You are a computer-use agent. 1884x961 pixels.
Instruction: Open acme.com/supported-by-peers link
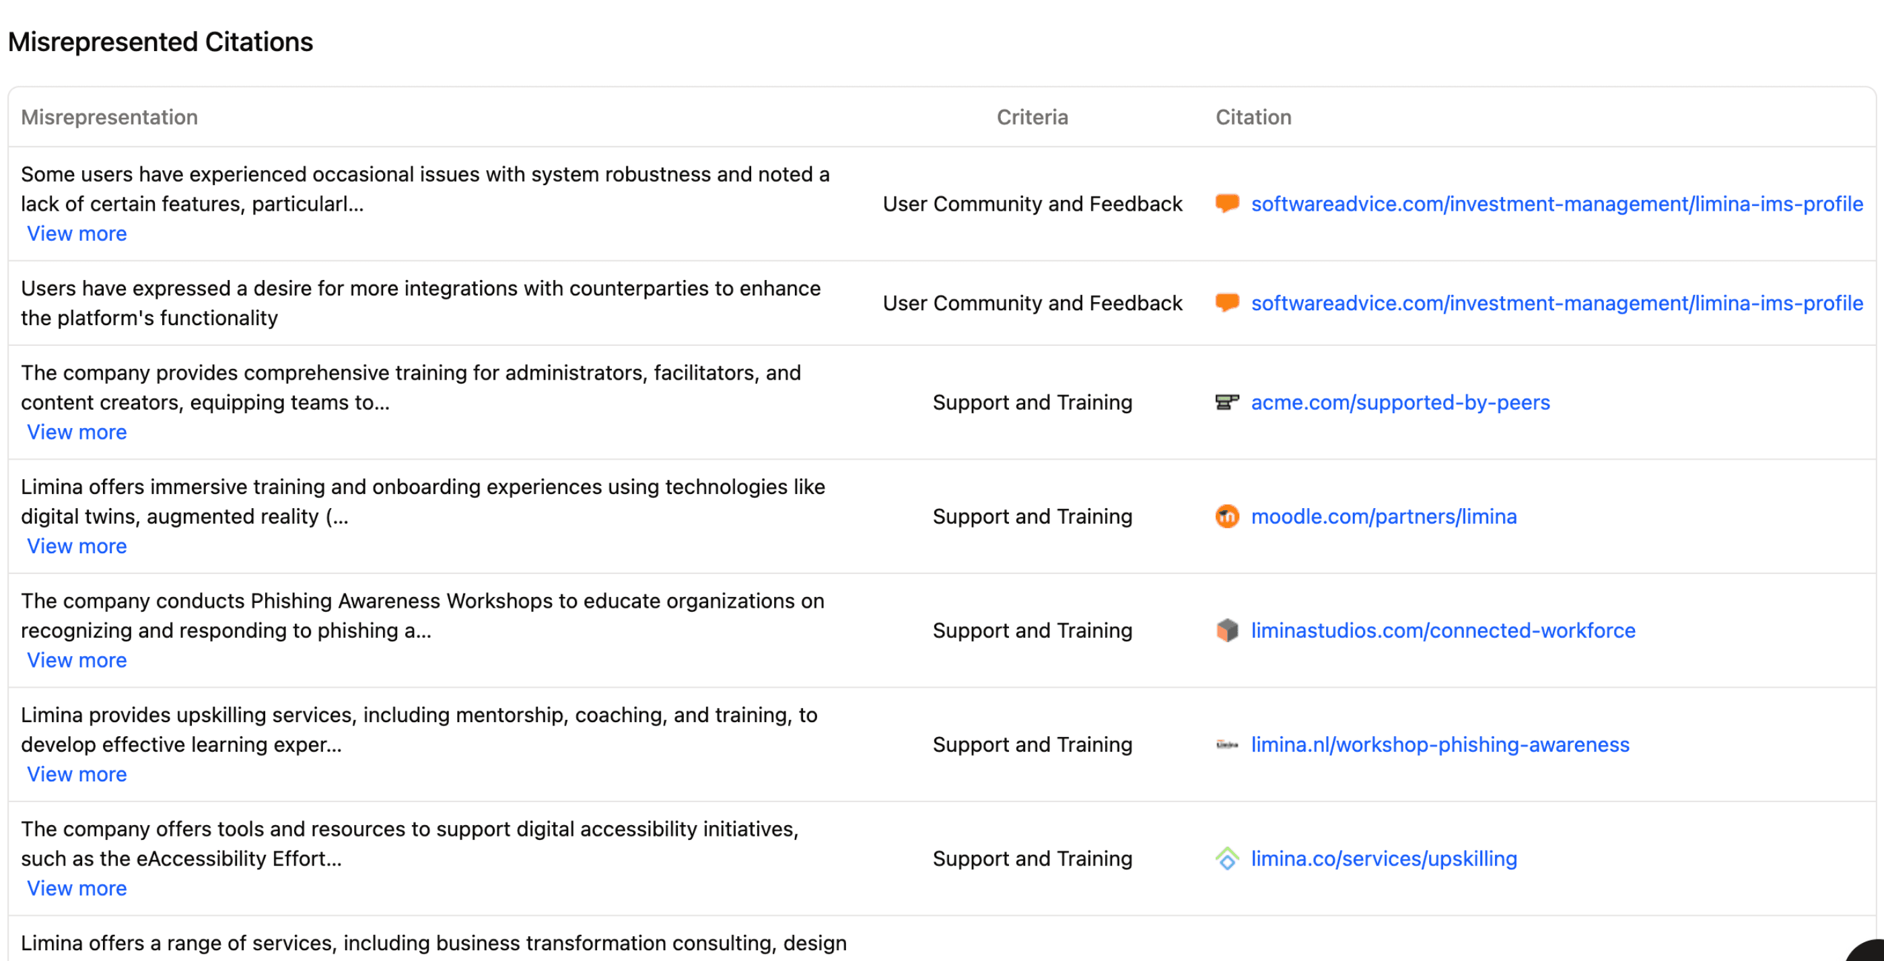(1400, 402)
